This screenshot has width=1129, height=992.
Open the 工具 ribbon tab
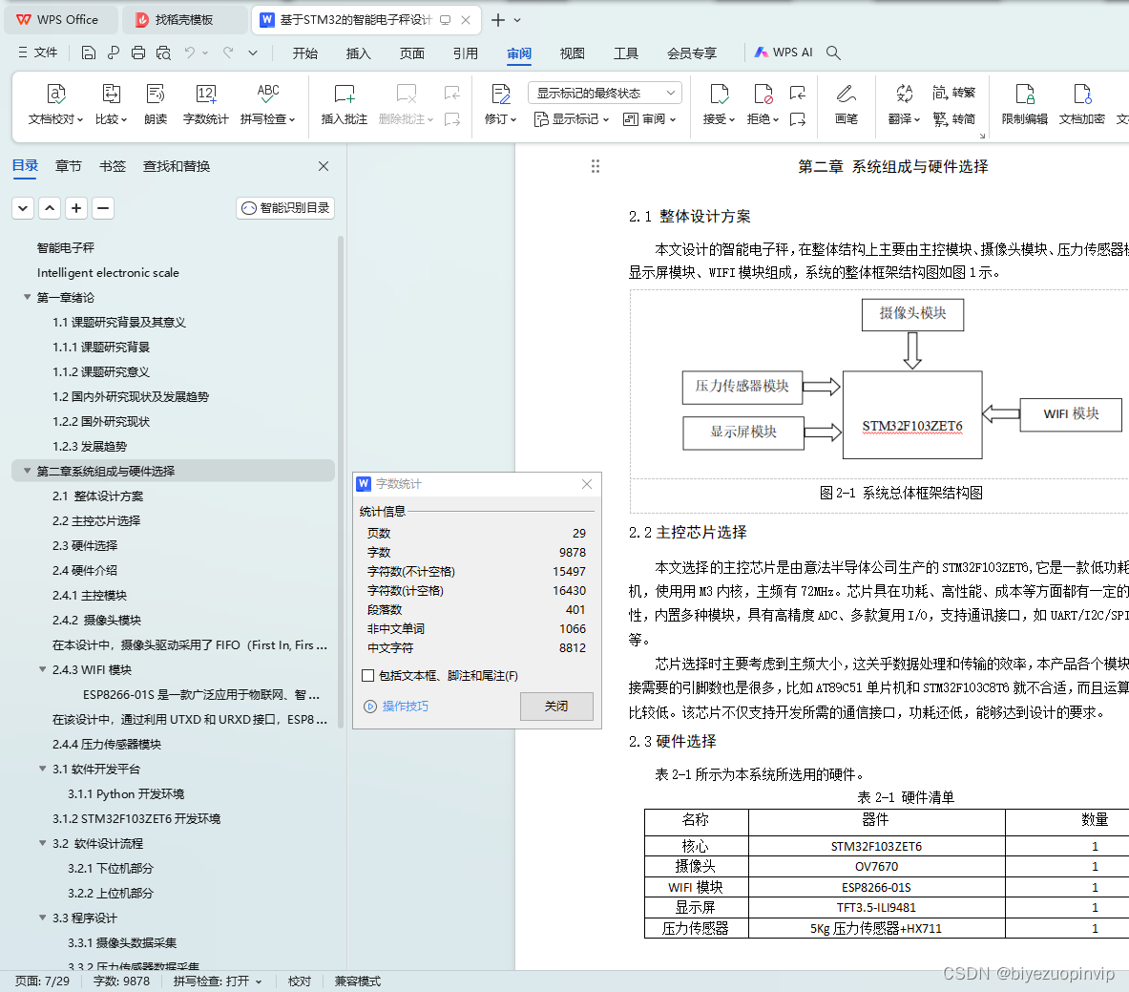tap(626, 53)
